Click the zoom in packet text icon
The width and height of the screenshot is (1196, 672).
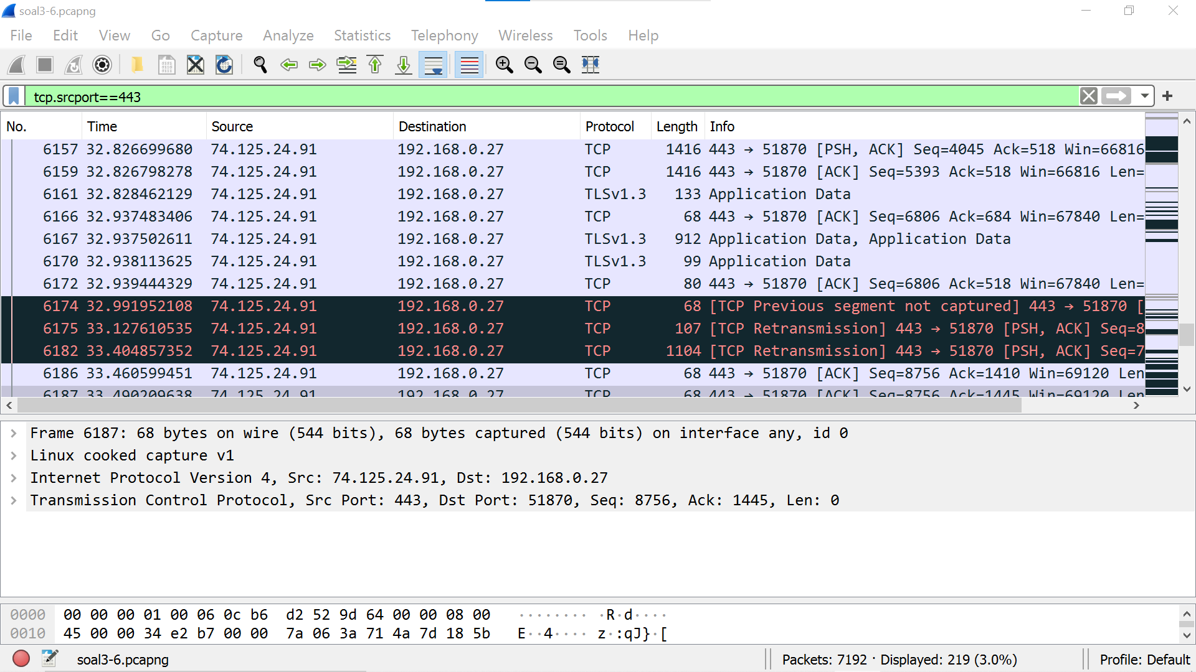click(504, 65)
